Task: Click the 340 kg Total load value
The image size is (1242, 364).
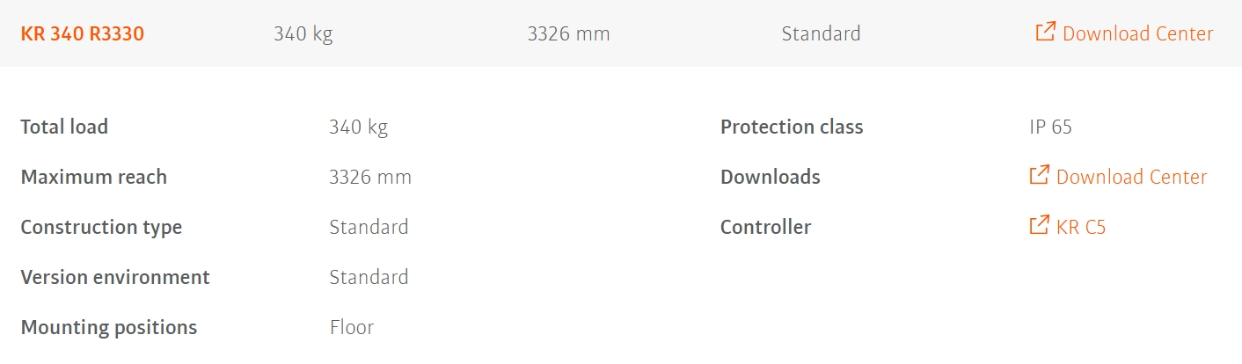Action: pyautogui.click(x=358, y=127)
